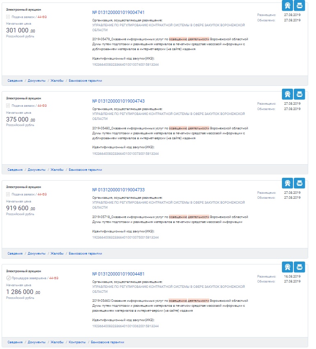Click the print icon for auction 0131200001019004481
Viewport: 316px width, 349px height.
299,267
